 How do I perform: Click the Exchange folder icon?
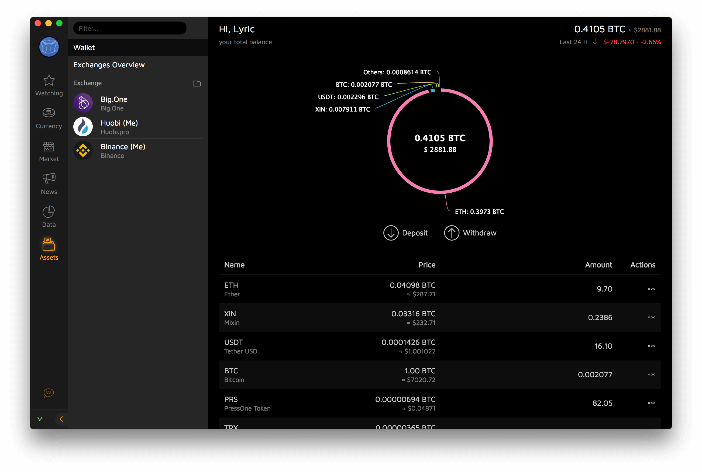point(197,84)
